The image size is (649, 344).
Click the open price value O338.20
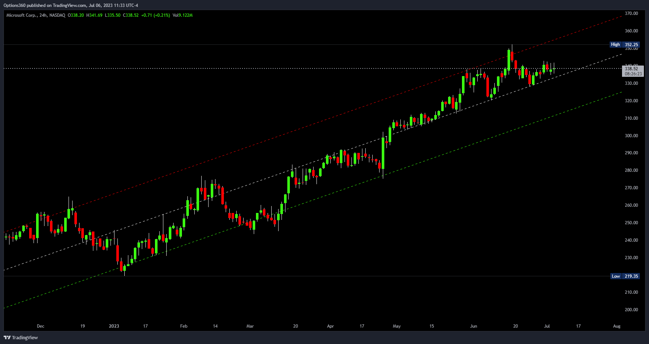click(x=76, y=15)
